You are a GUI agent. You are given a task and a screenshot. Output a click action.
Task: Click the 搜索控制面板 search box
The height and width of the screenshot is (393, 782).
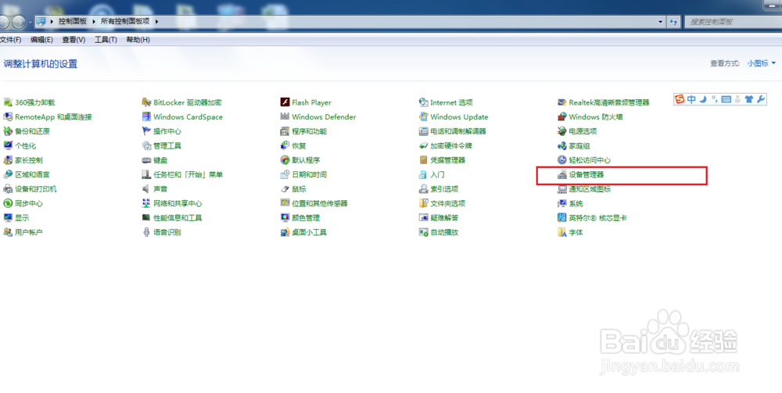pos(734,22)
